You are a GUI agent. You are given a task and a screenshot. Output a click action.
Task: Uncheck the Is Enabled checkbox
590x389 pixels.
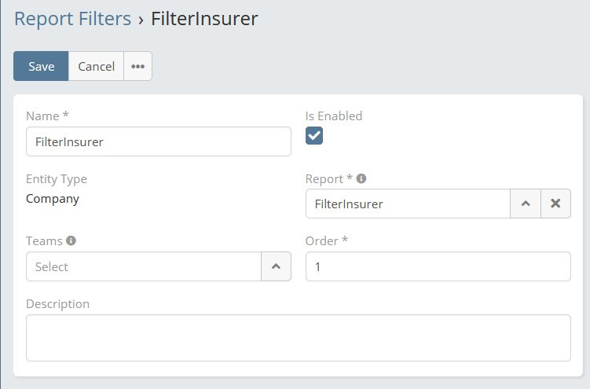coord(314,136)
